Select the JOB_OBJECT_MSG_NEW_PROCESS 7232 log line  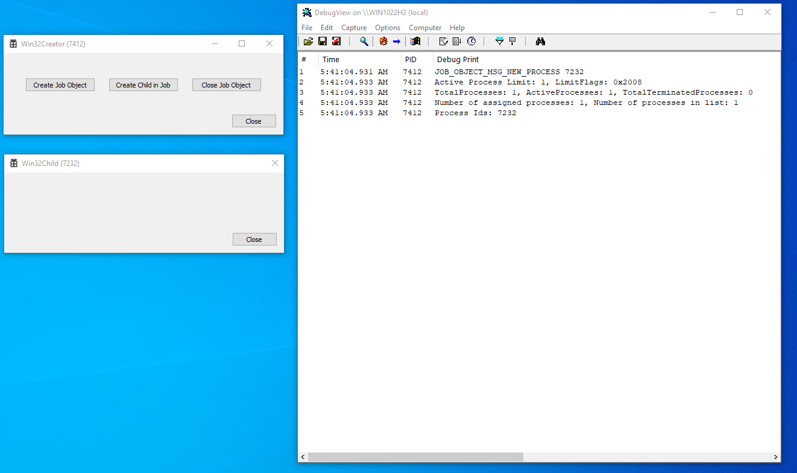[x=540, y=72]
